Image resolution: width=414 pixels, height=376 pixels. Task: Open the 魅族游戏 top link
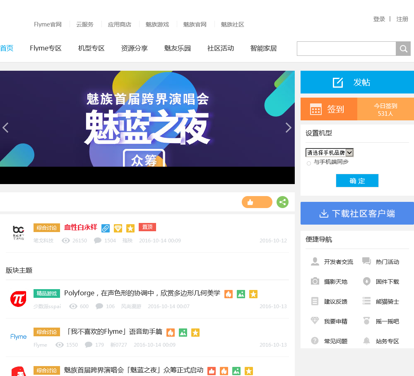pyautogui.click(x=157, y=24)
